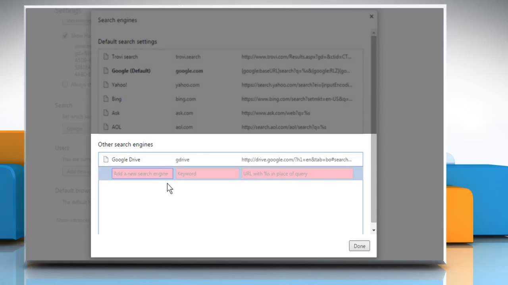Click the dialog scrollbar thumb
508x285 pixels.
click(x=373, y=129)
